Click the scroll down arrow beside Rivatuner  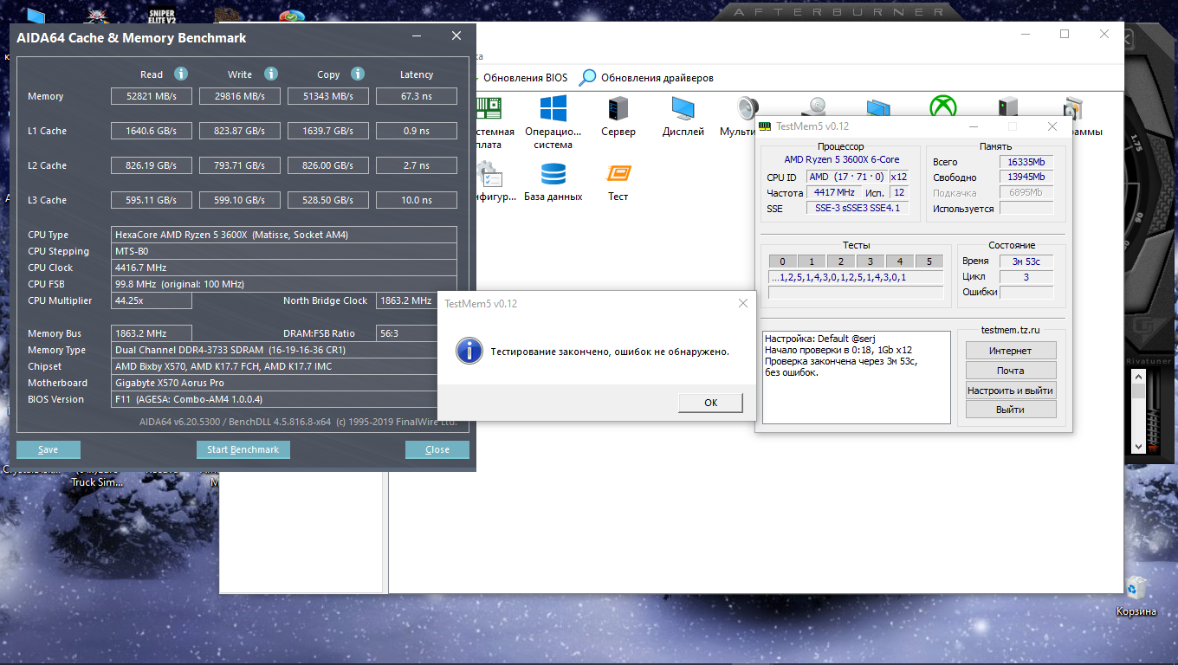(1139, 447)
